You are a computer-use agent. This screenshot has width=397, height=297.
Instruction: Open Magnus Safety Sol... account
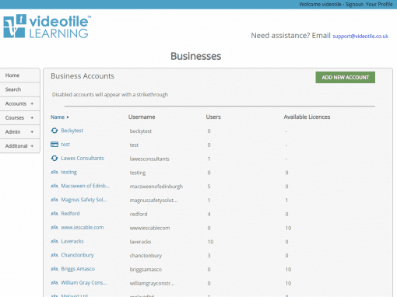[x=84, y=200]
